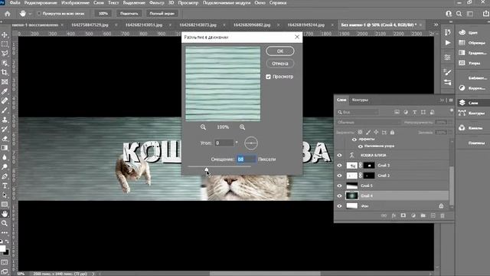
Task: Zoom in the blur preview
Action: click(x=242, y=127)
